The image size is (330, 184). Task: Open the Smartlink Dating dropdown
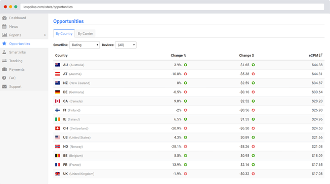pos(85,45)
